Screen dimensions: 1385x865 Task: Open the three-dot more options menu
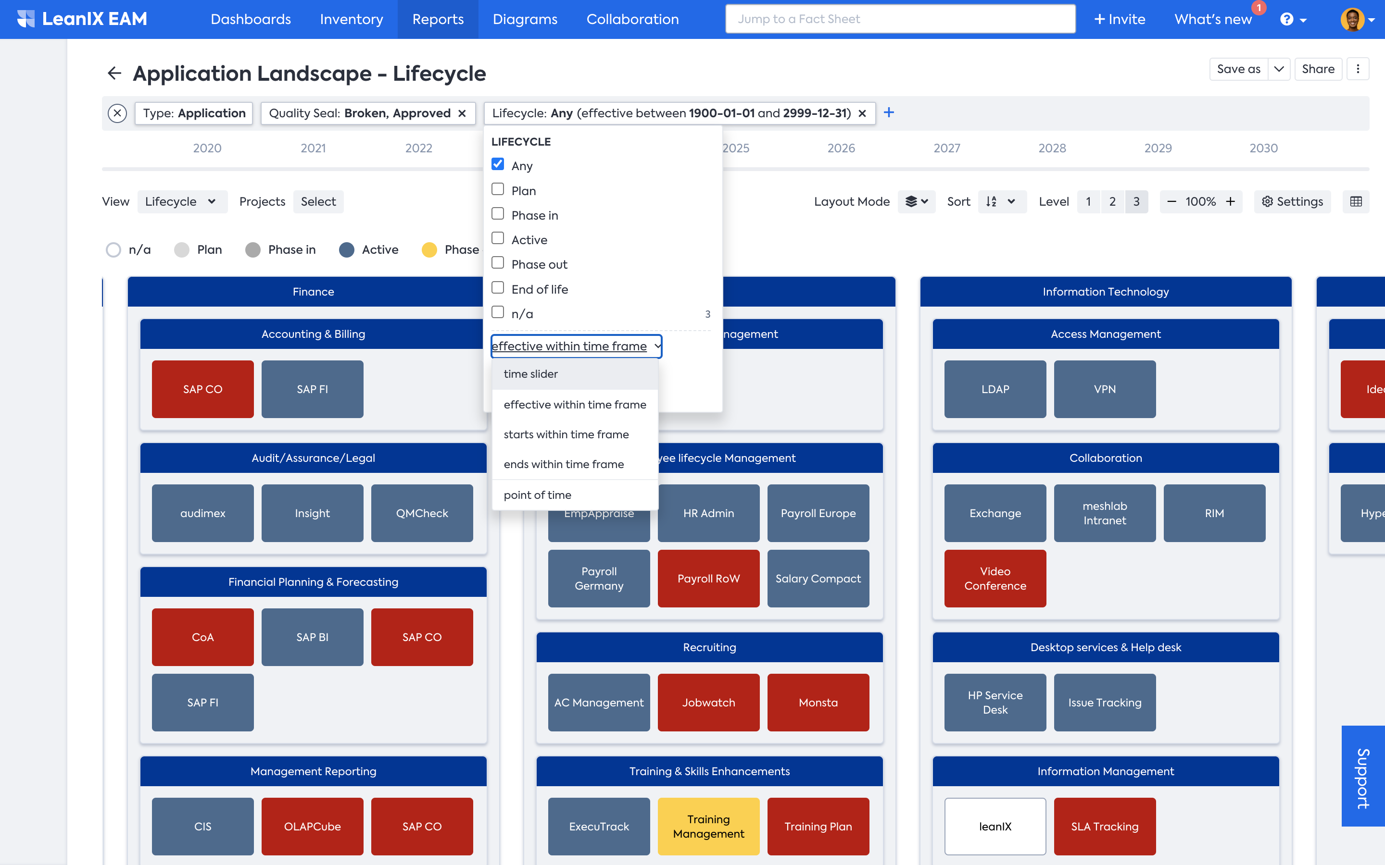[x=1358, y=69]
